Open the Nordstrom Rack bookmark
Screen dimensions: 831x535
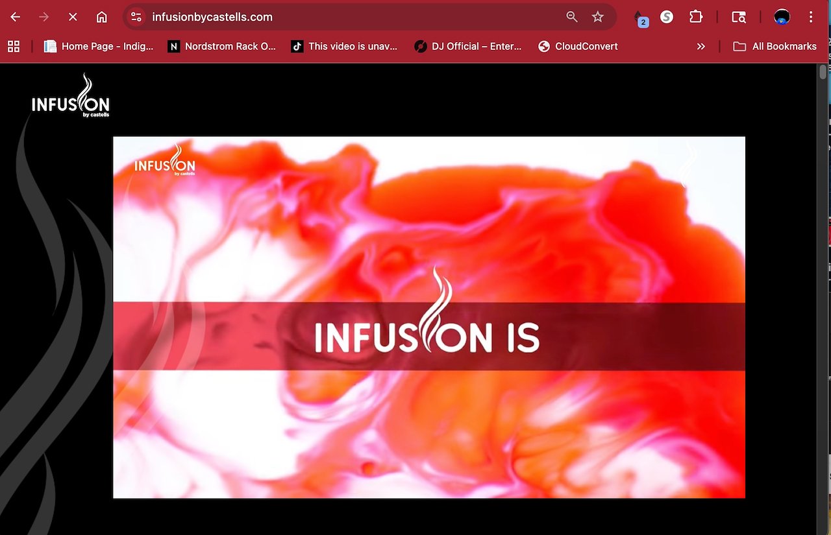(221, 47)
